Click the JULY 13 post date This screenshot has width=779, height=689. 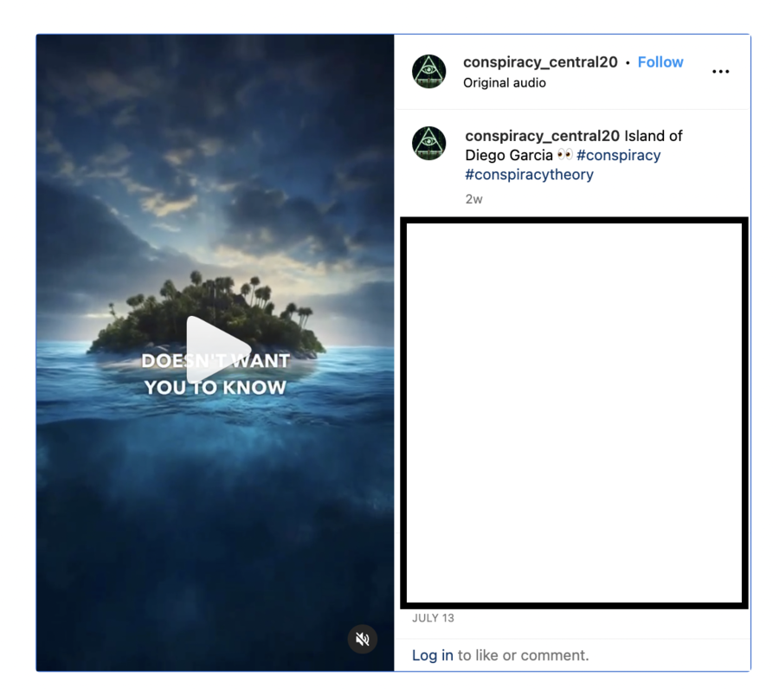point(433,618)
